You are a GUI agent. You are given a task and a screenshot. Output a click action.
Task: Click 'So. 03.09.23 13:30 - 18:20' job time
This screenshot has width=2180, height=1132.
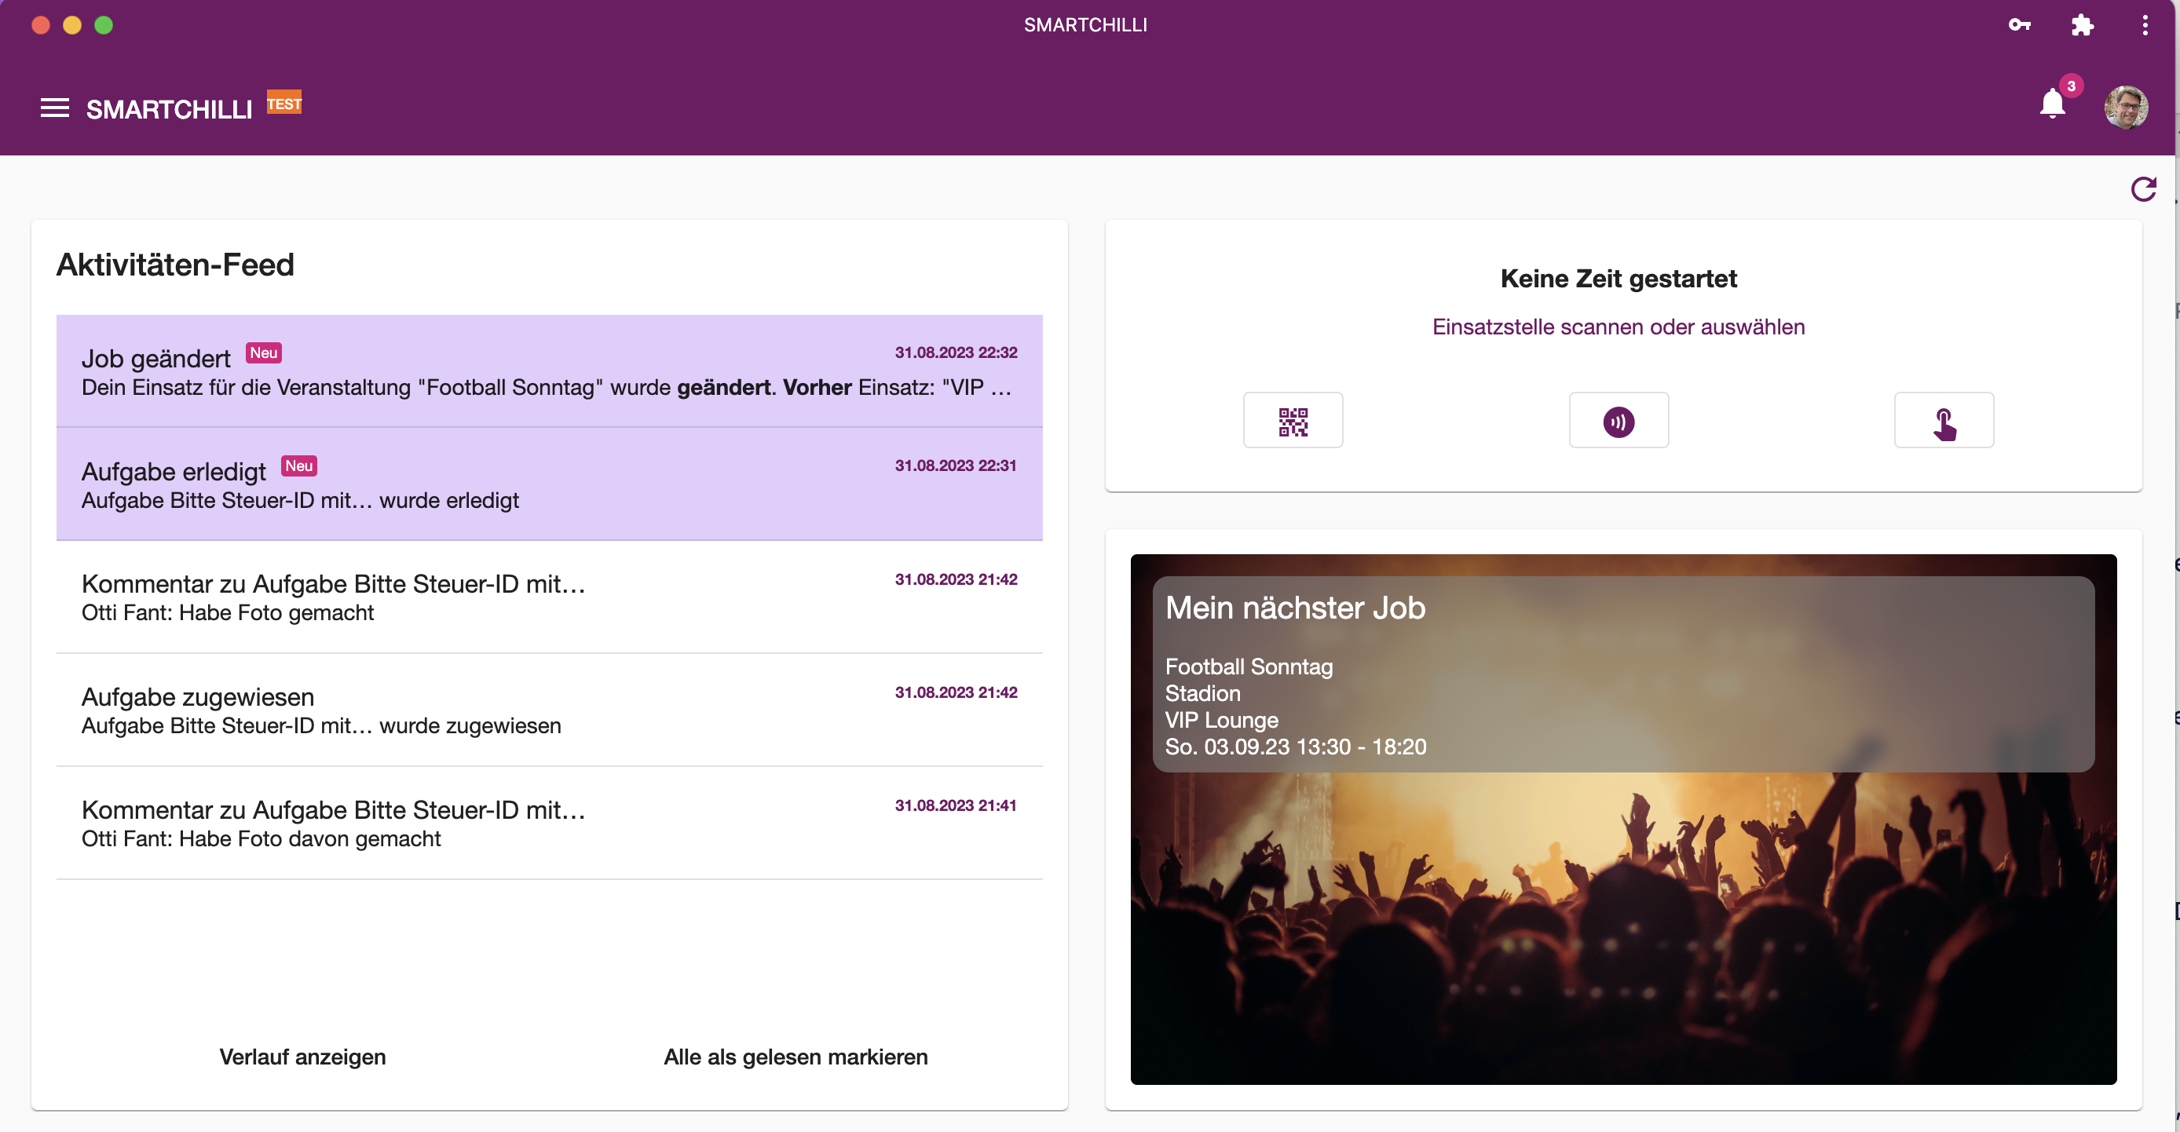pyautogui.click(x=1295, y=747)
